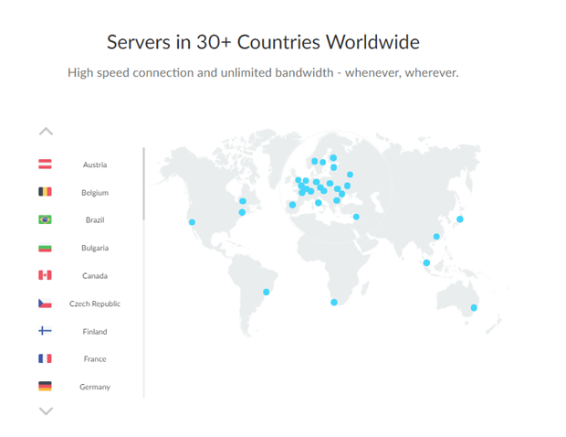Select the server dot in Australia
This screenshot has width=566, height=437.
474,307
